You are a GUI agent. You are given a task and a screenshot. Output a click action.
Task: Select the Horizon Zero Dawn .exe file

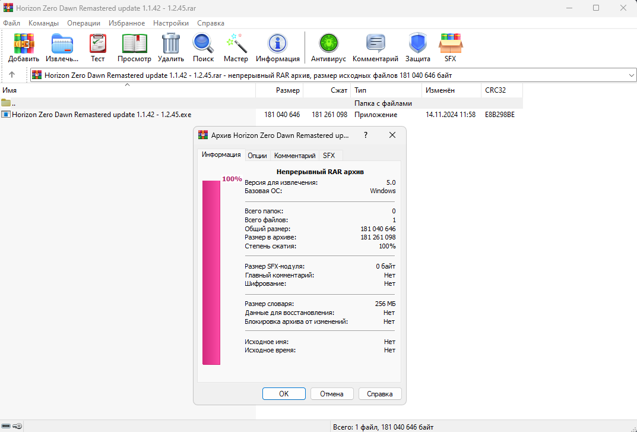[x=102, y=115]
